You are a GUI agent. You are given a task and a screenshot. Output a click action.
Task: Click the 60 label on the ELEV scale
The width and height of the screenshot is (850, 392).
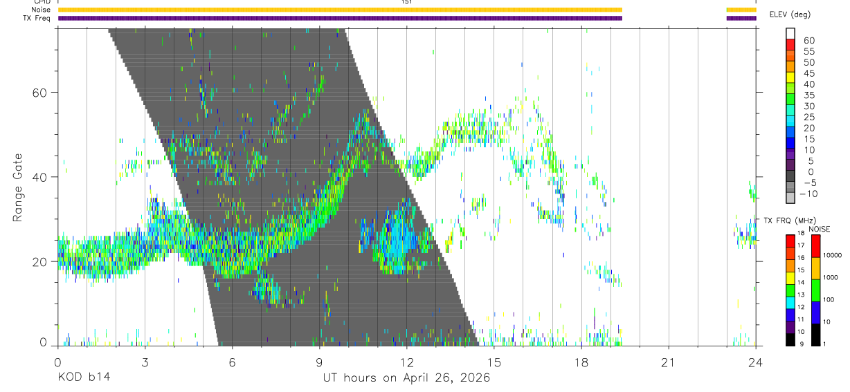pyautogui.click(x=808, y=40)
